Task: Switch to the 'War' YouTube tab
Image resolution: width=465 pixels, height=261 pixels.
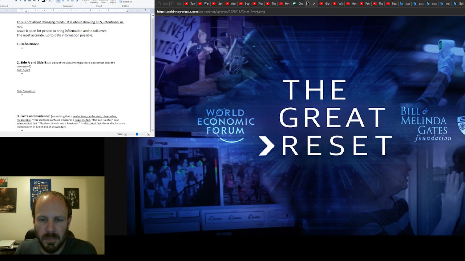Action: click(x=203, y=4)
